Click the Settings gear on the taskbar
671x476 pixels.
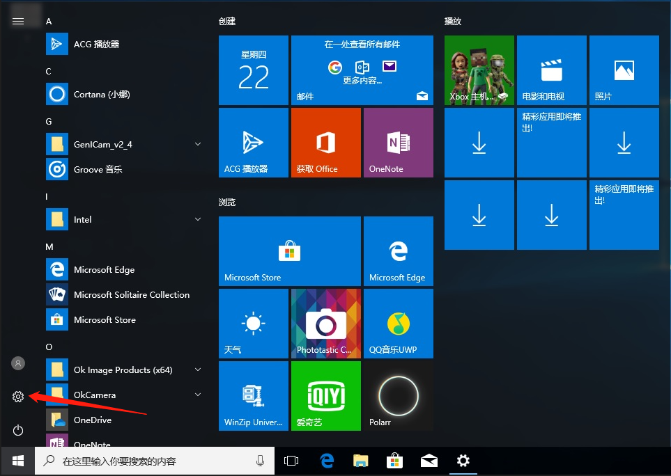pos(463,461)
